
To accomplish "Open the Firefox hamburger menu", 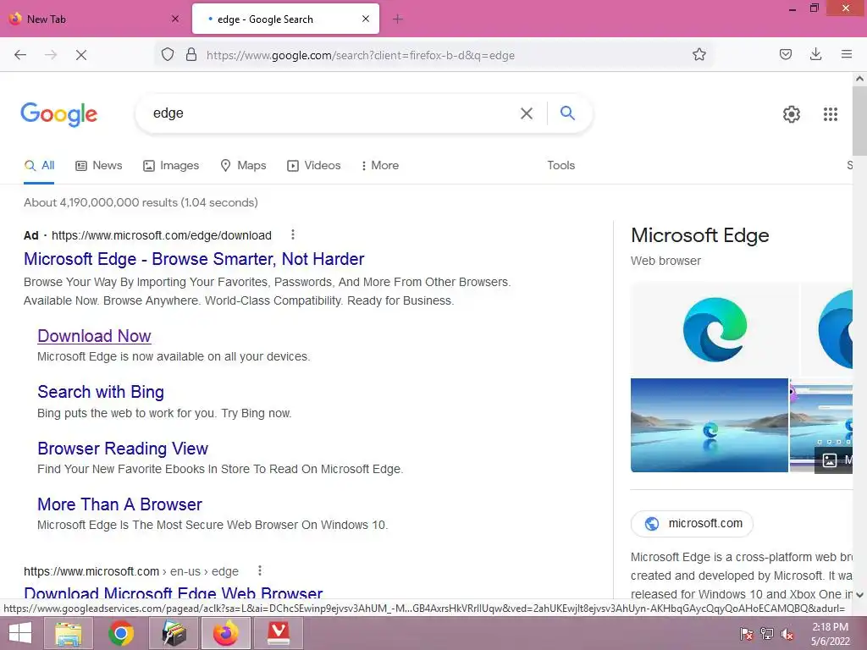I will click(x=846, y=54).
